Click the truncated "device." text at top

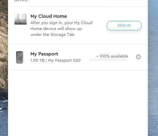coord(21,1)
